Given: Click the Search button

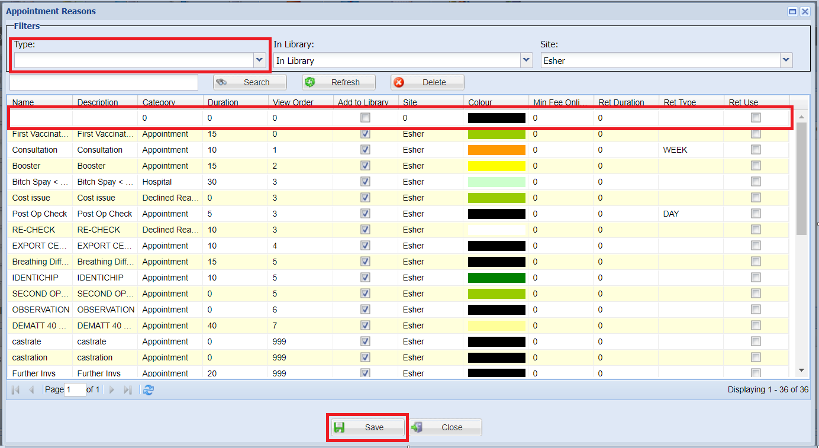Looking at the screenshot, I should click(x=250, y=82).
